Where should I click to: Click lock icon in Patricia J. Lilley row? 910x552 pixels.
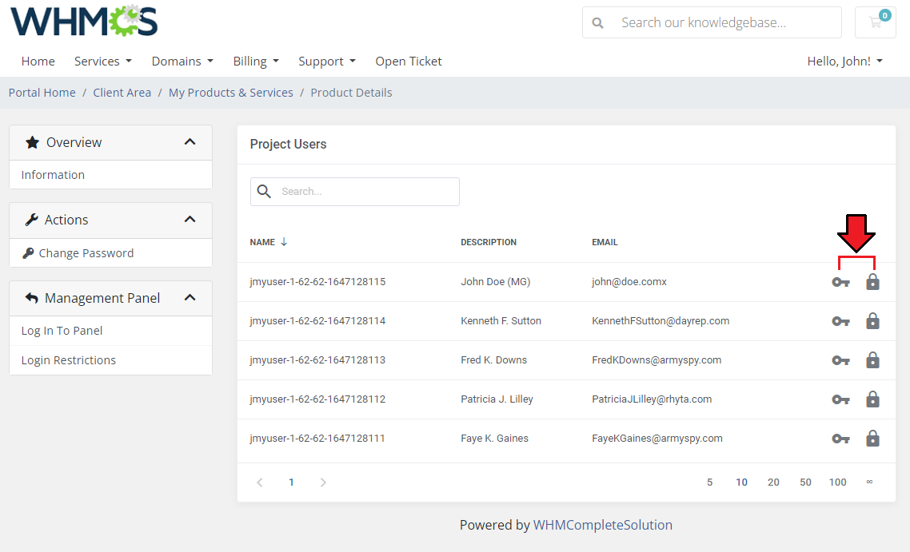pyautogui.click(x=872, y=399)
